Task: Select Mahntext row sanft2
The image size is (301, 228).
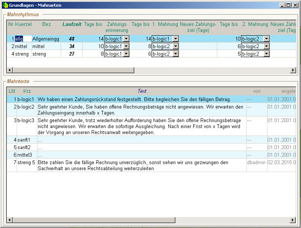Action: click(x=151, y=147)
